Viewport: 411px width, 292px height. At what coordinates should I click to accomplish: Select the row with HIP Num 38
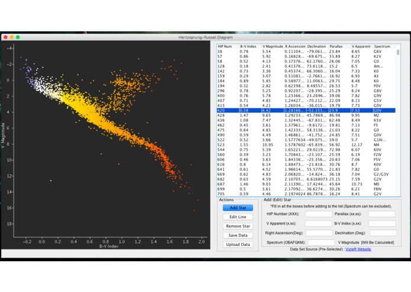[306, 51]
